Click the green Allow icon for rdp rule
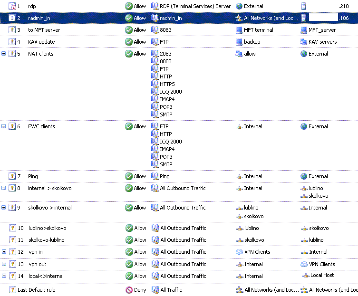Viewport: 358px width, 296px height. point(128,6)
